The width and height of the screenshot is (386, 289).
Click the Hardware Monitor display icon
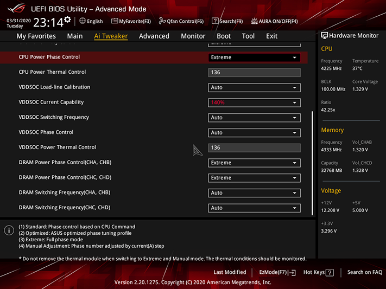click(x=325, y=36)
